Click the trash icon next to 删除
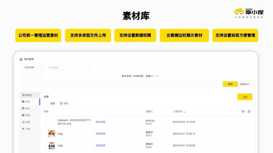The image size is (273, 153). coord(61,103)
